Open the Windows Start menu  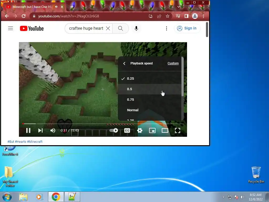(7, 197)
